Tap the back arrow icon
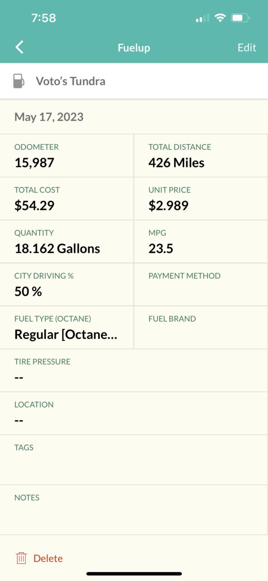Screen dimensions: 268x581 pyautogui.click(x=19, y=47)
